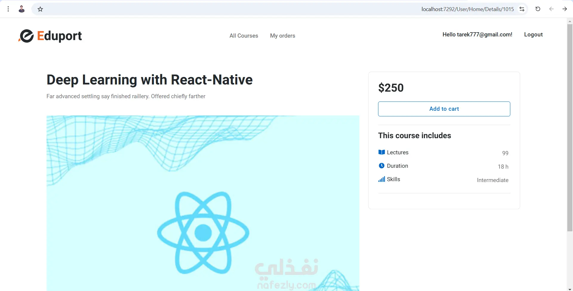Click the lectures count 99
The height and width of the screenshot is (291, 573).
pos(505,153)
